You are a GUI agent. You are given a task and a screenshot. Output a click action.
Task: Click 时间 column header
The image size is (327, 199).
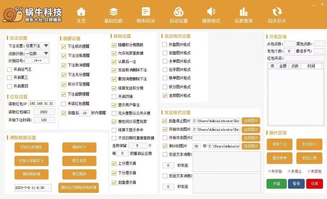pyautogui.click(x=311, y=66)
